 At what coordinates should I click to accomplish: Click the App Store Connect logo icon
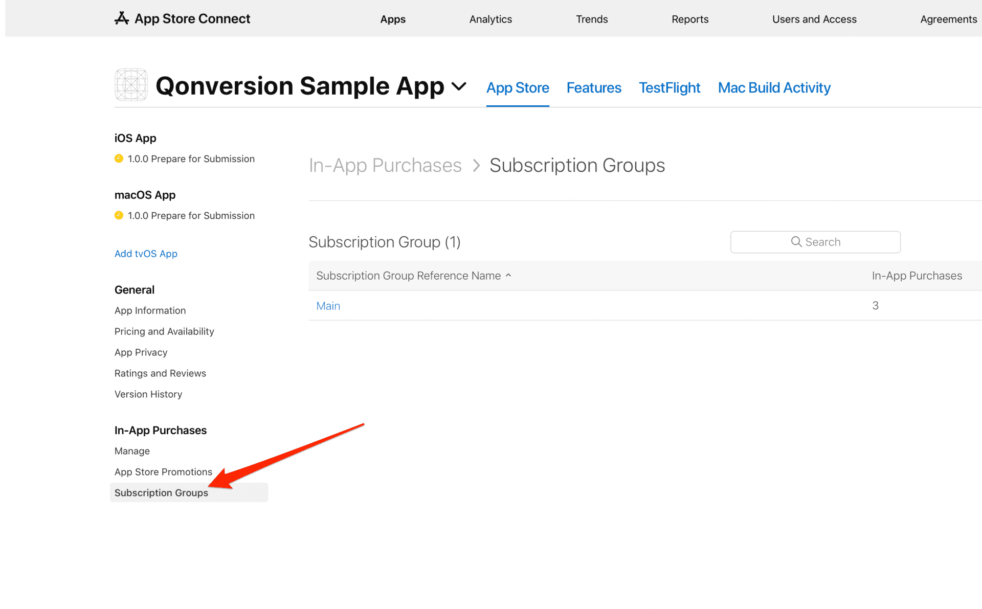(121, 18)
